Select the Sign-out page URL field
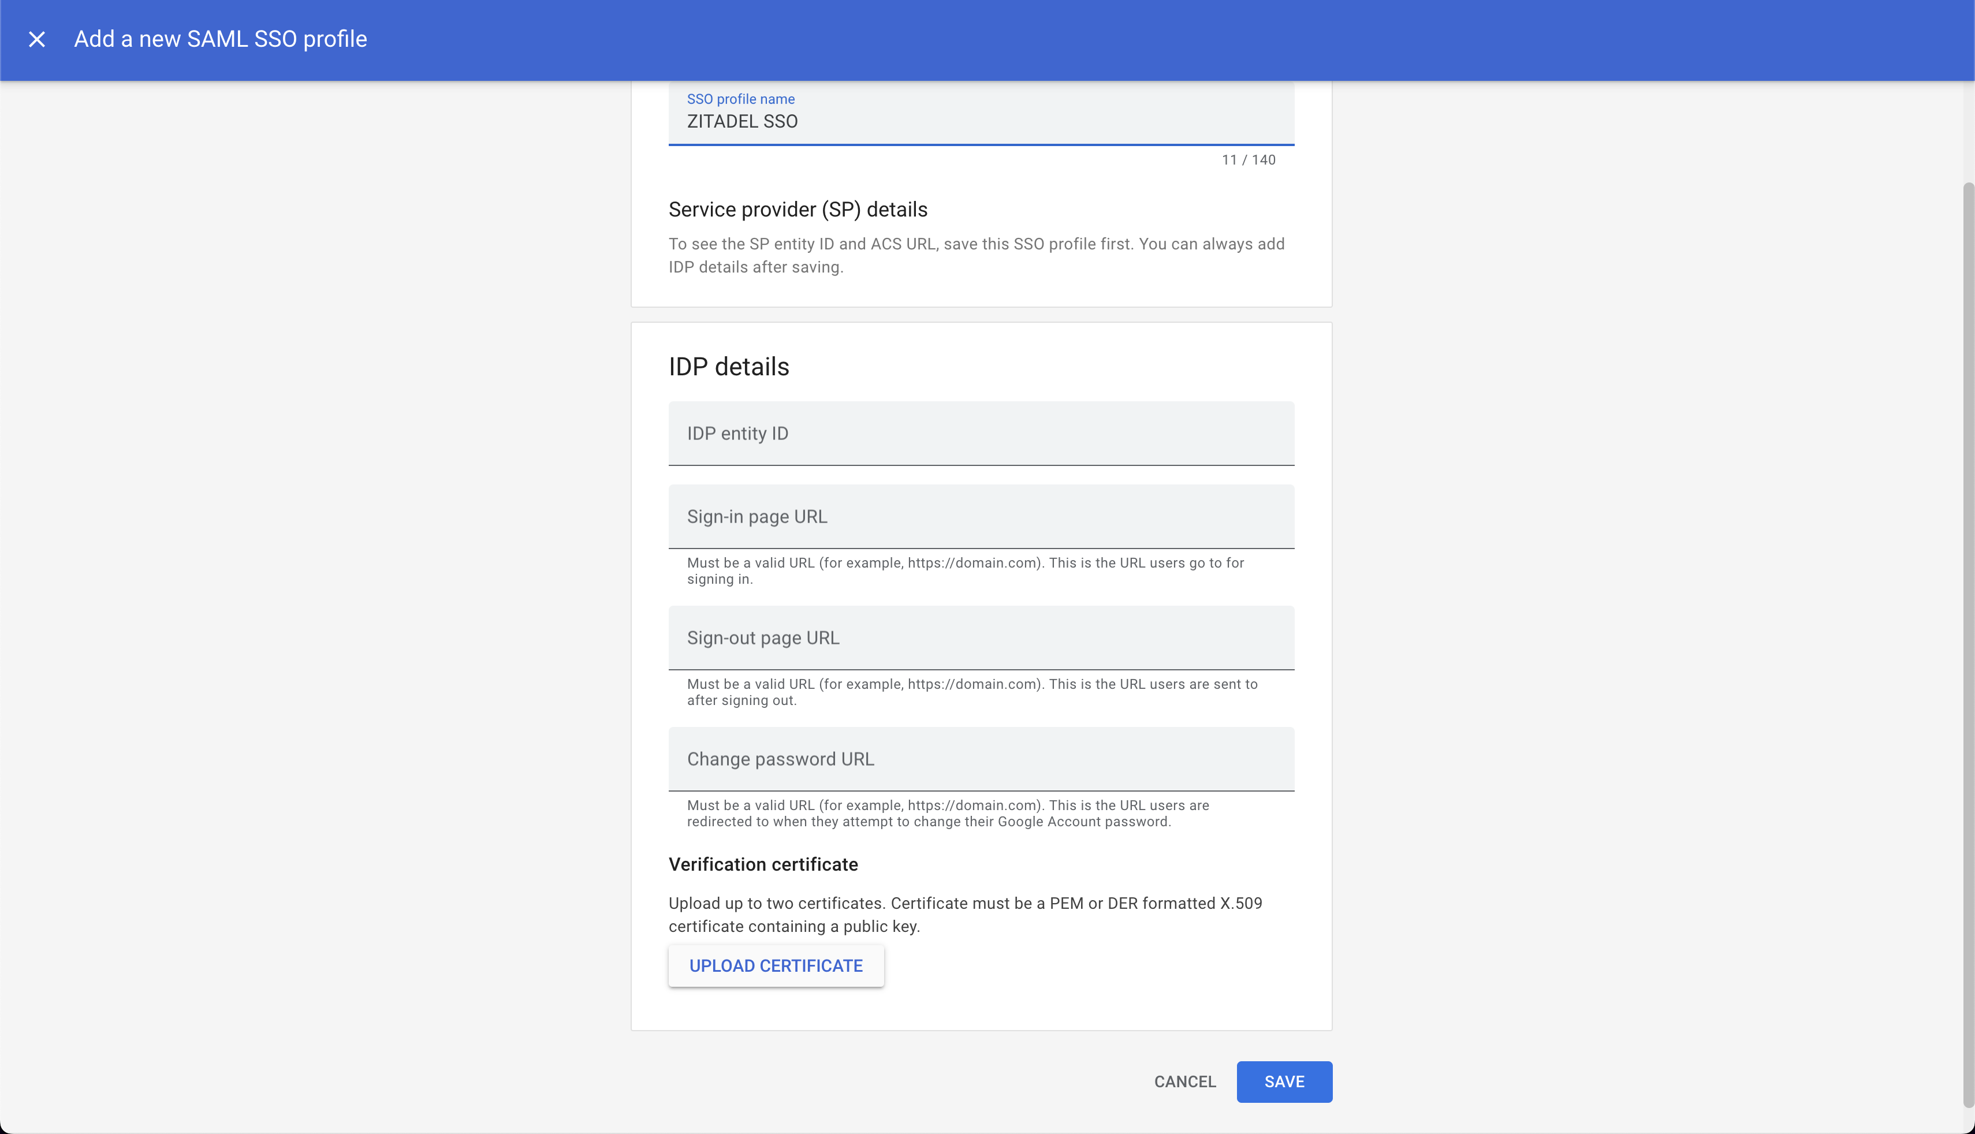Image resolution: width=1975 pixels, height=1134 pixels. (981, 638)
